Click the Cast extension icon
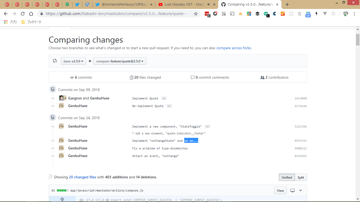This screenshot has height=202, width=360. click(x=232, y=14)
